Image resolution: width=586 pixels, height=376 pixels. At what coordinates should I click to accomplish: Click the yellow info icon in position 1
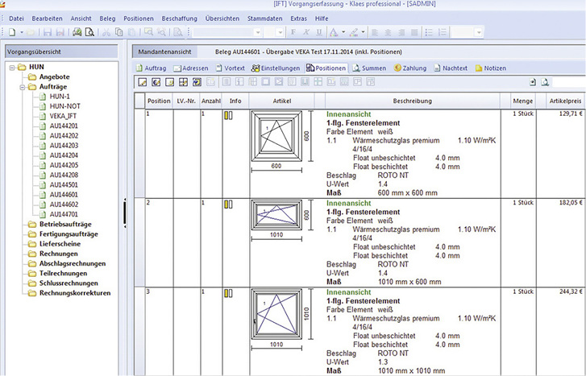pos(227,116)
